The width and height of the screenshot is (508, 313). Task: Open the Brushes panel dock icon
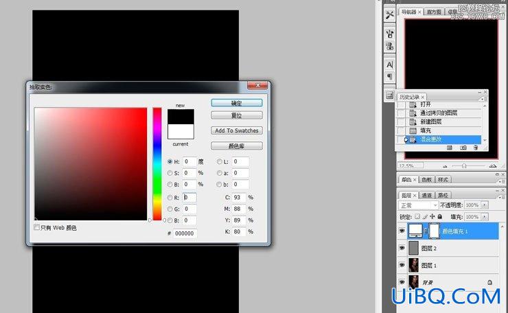[x=389, y=34]
